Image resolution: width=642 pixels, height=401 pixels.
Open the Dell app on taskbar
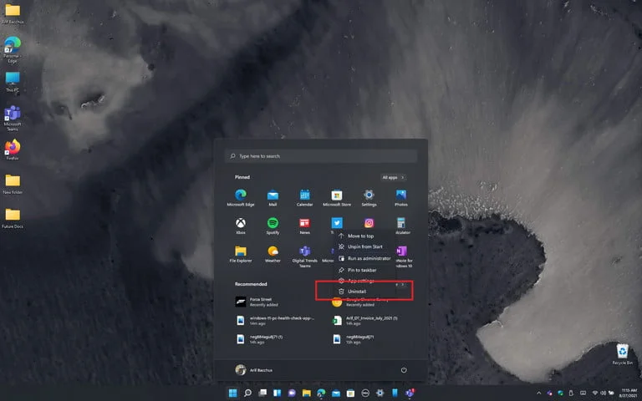coord(365,393)
